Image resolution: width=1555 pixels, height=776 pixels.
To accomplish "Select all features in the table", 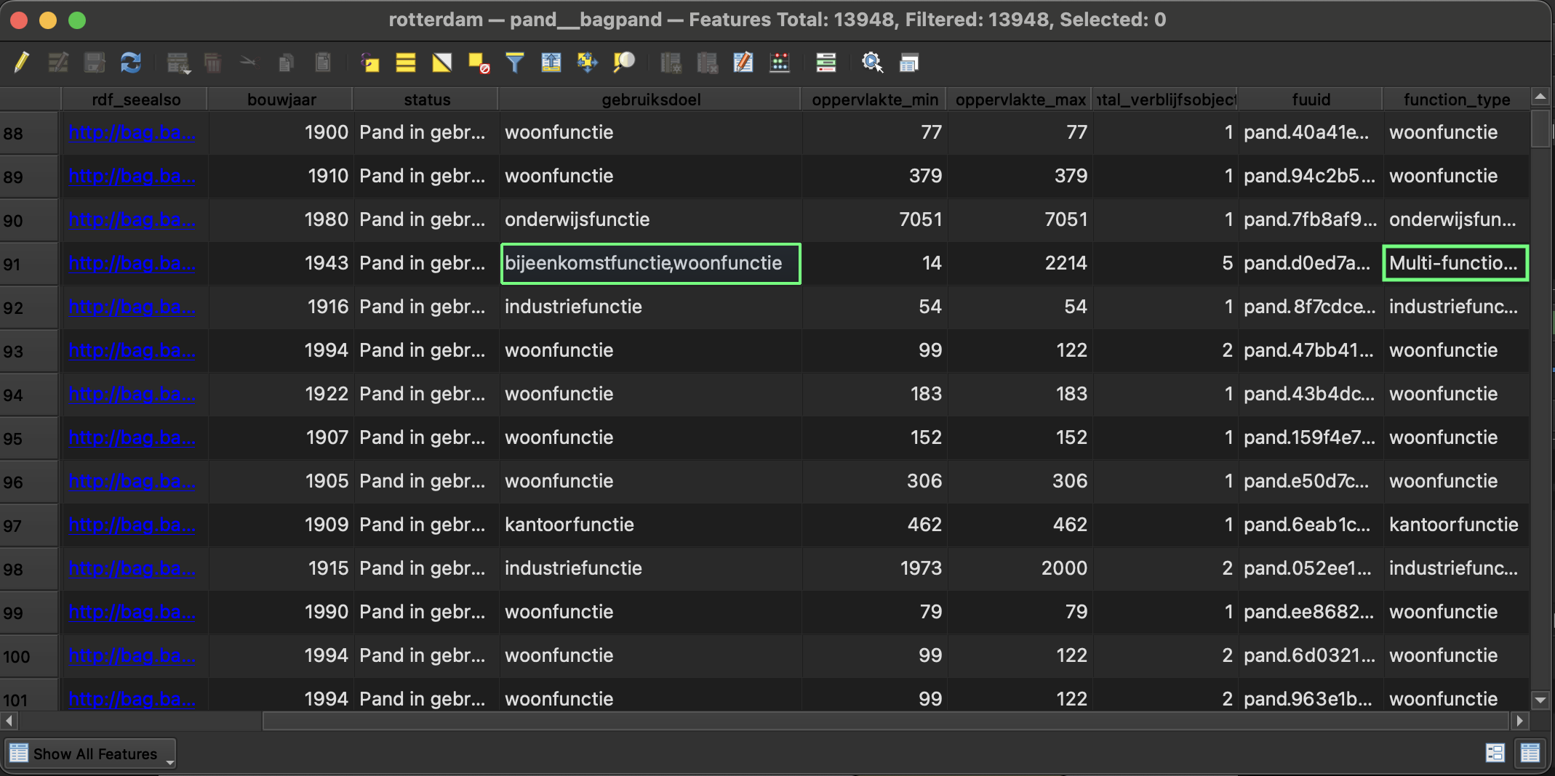I will tap(406, 62).
